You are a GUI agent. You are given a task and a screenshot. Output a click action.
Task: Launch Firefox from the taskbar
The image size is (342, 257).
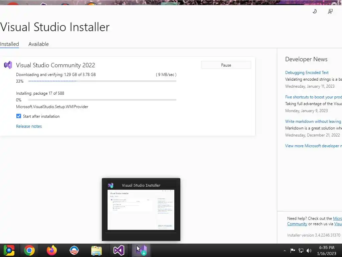pos(52,250)
